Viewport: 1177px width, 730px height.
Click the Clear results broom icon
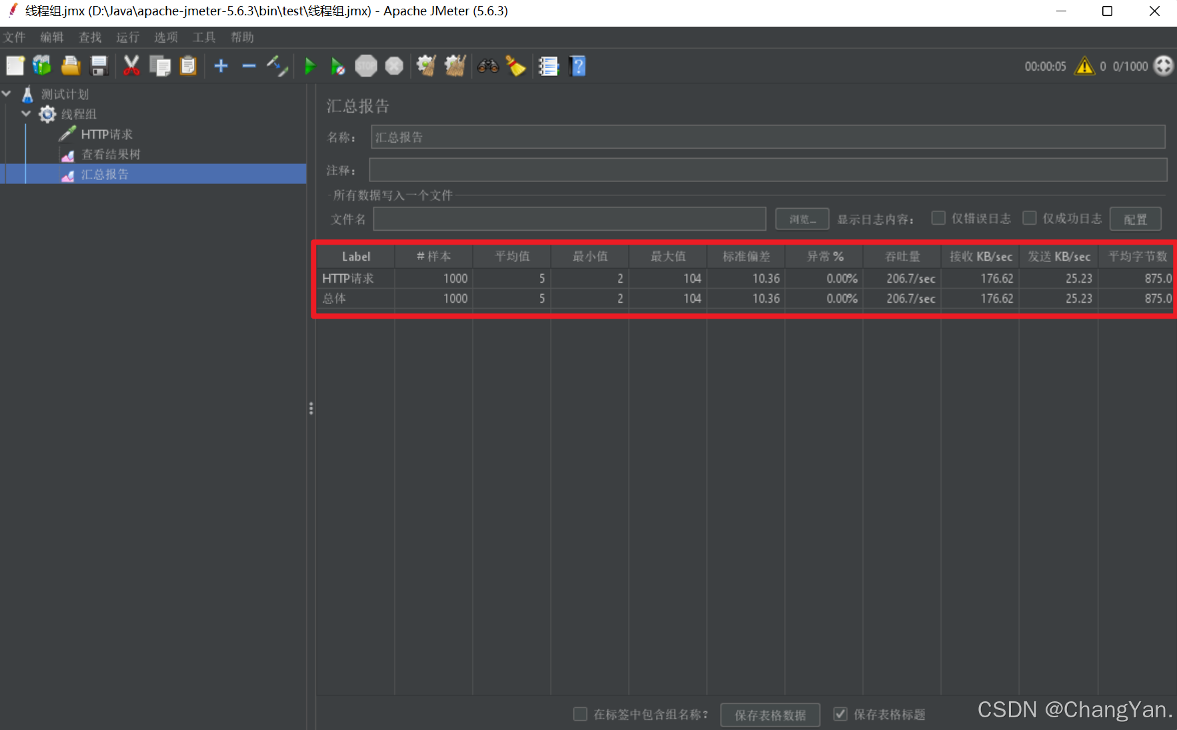click(x=426, y=66)
